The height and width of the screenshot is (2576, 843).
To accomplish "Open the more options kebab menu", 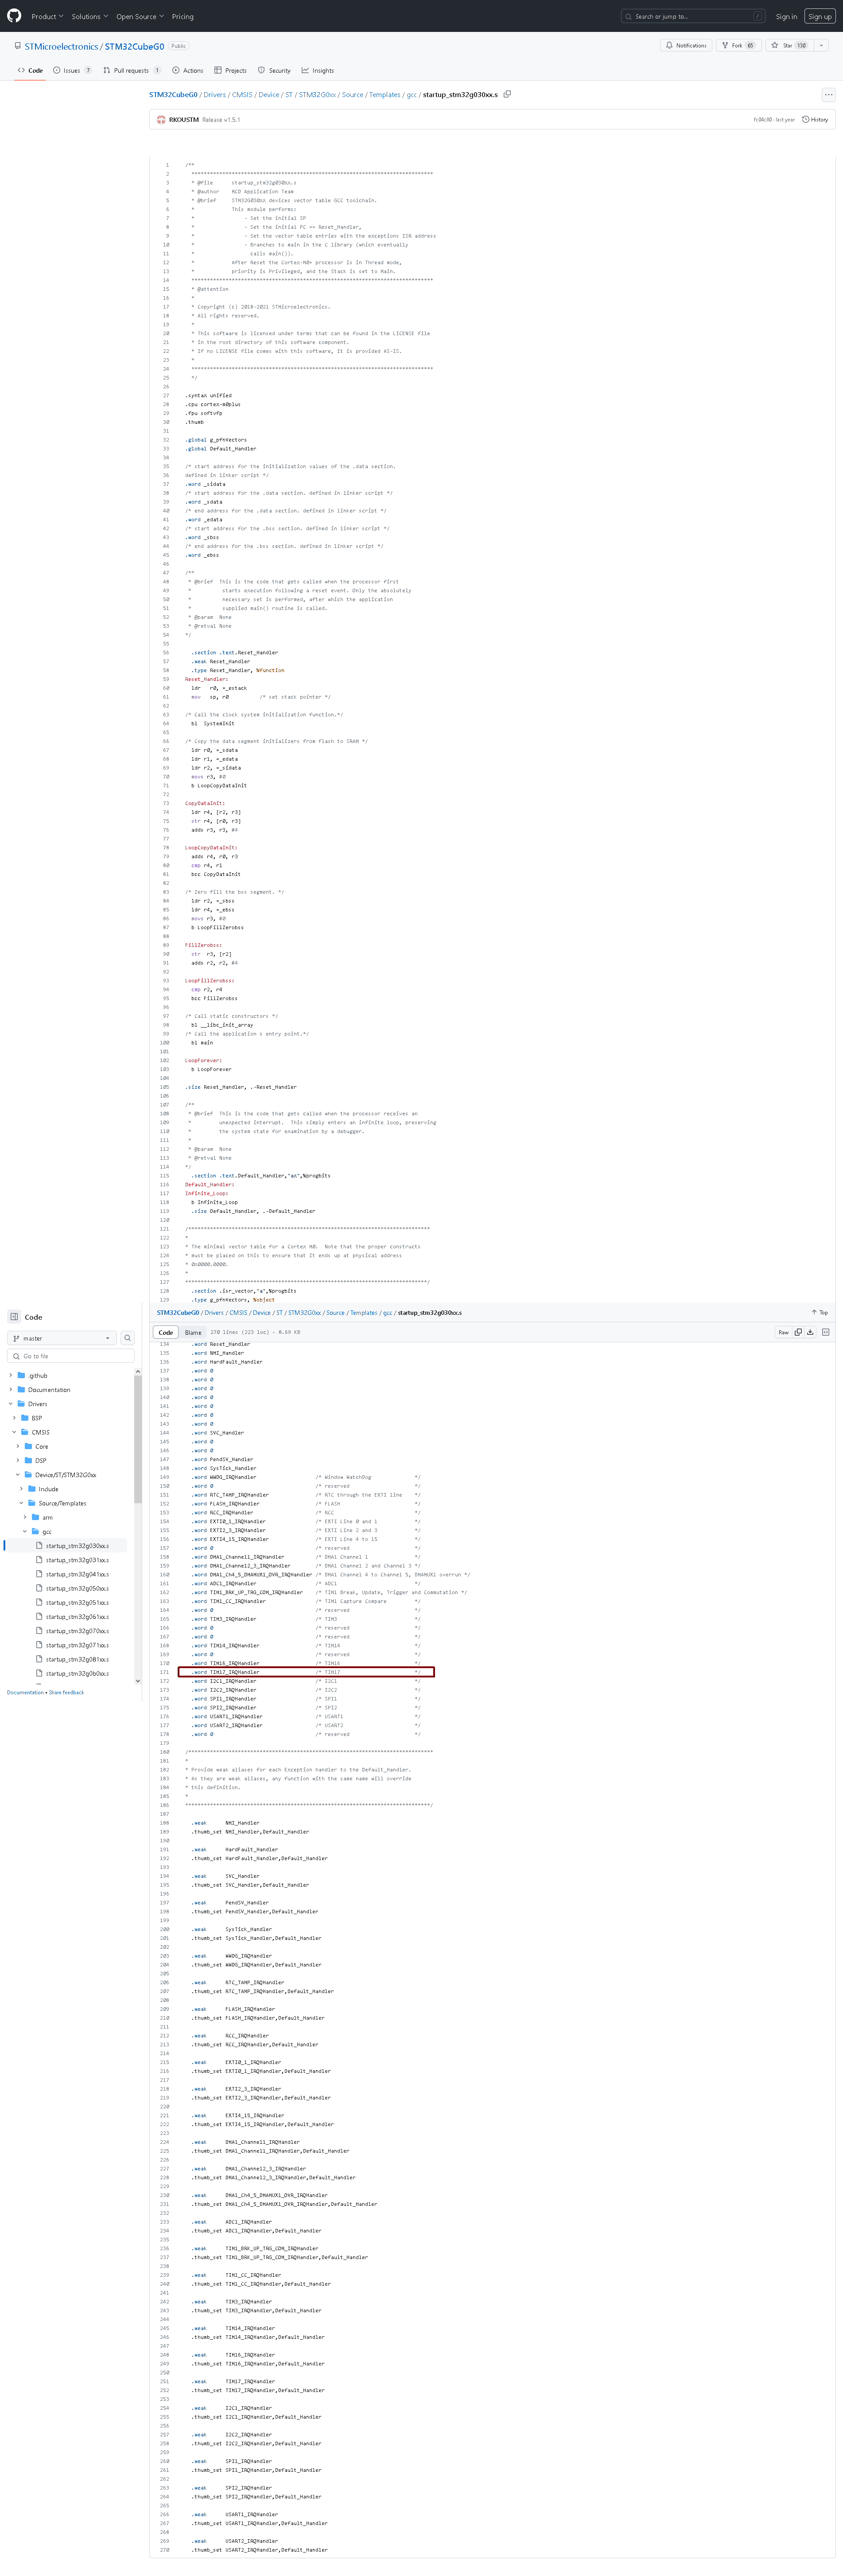I will pyautogui.click(x=828, y=94).
